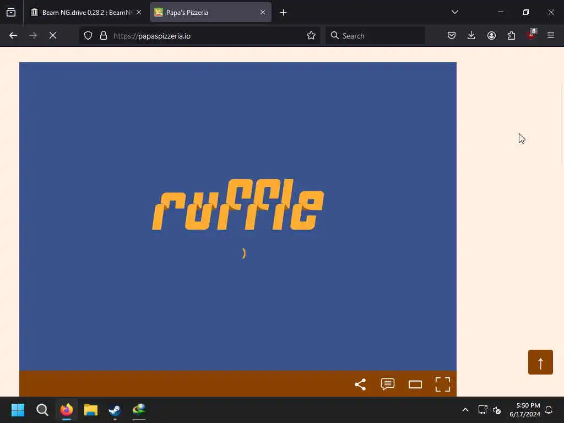Save page to Pocket
The image size is (564, 423).
click(452, 36)
